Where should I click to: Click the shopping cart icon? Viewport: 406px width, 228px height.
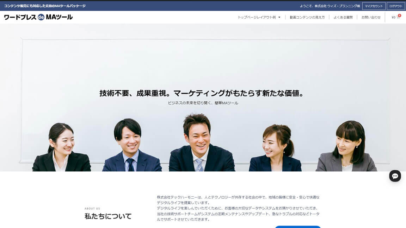coord(398,17)
